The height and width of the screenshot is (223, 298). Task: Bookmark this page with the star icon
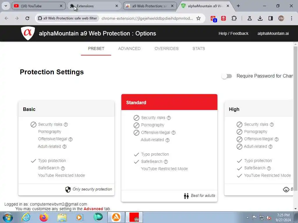198,18
